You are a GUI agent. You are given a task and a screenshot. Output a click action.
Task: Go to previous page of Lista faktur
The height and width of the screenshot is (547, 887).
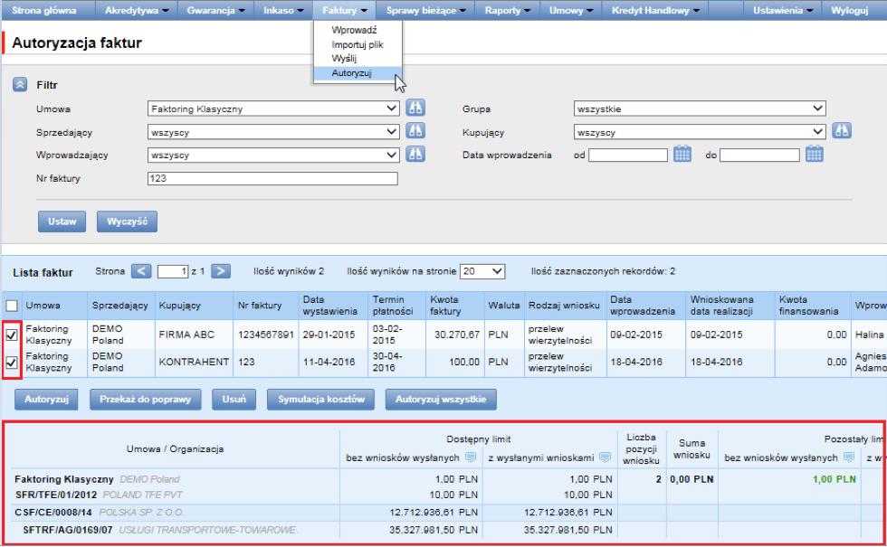click(x=141, y=271)
